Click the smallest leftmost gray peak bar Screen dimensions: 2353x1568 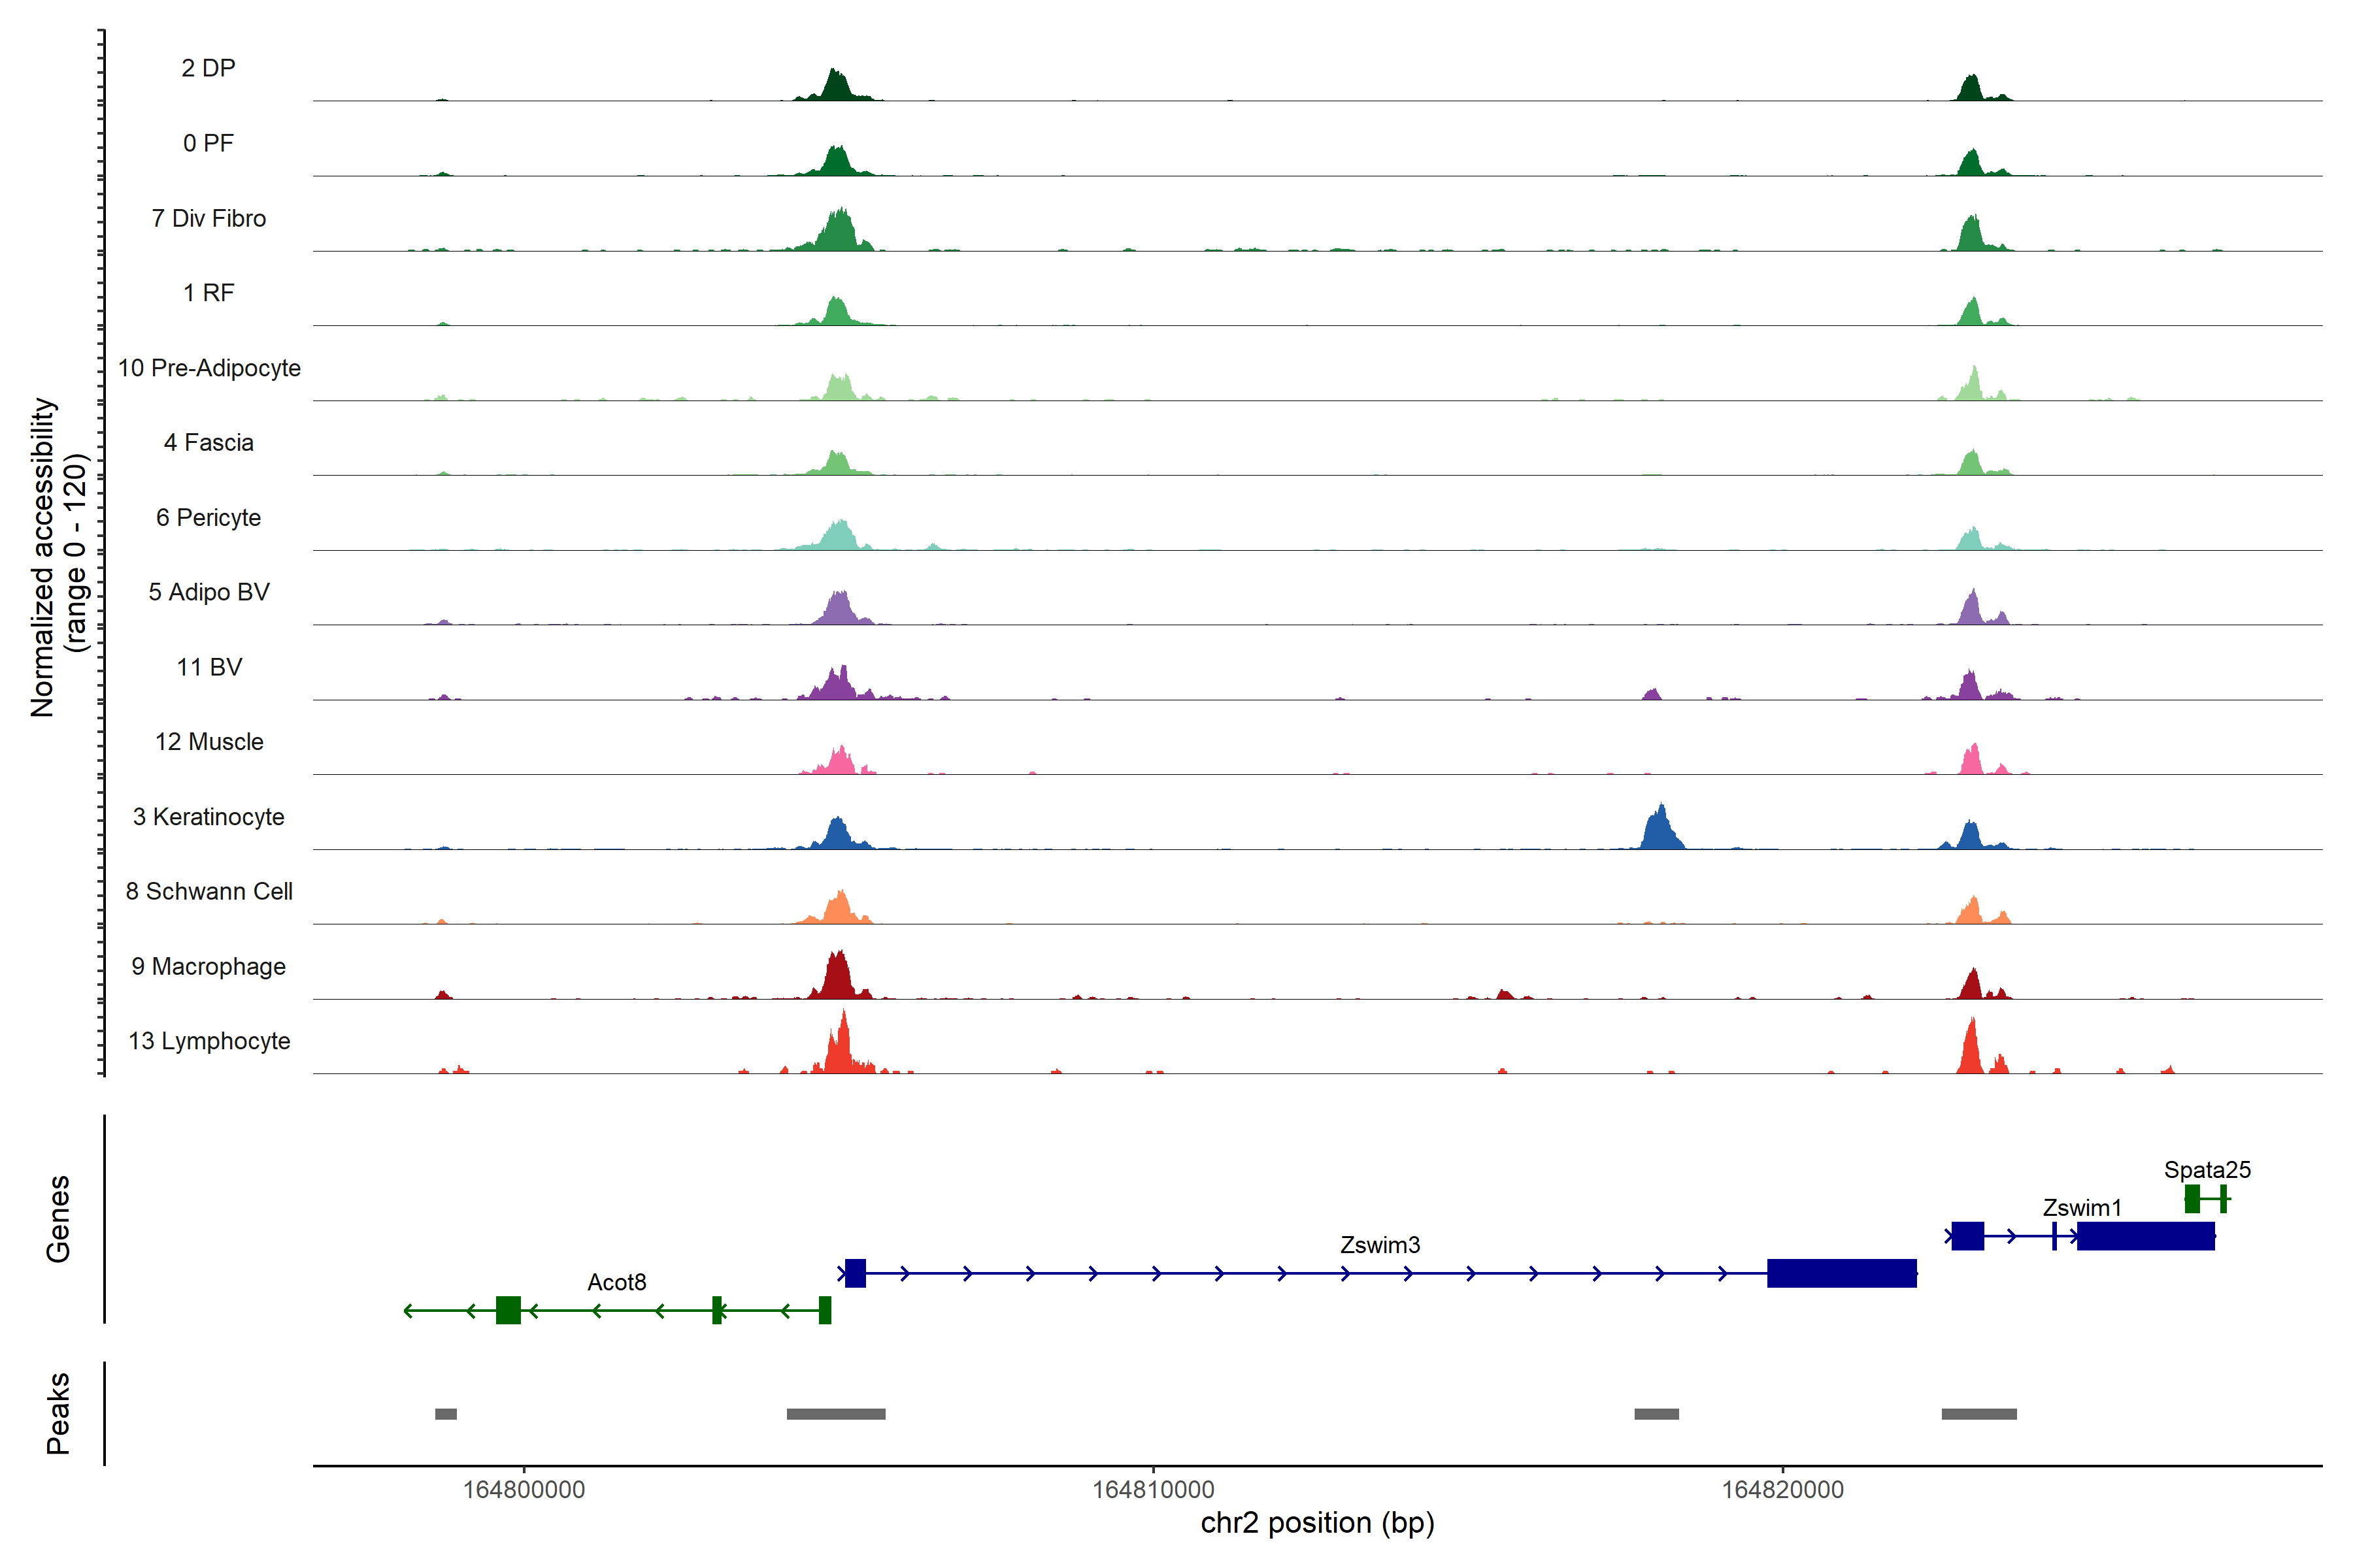(x=446, y=1414)
